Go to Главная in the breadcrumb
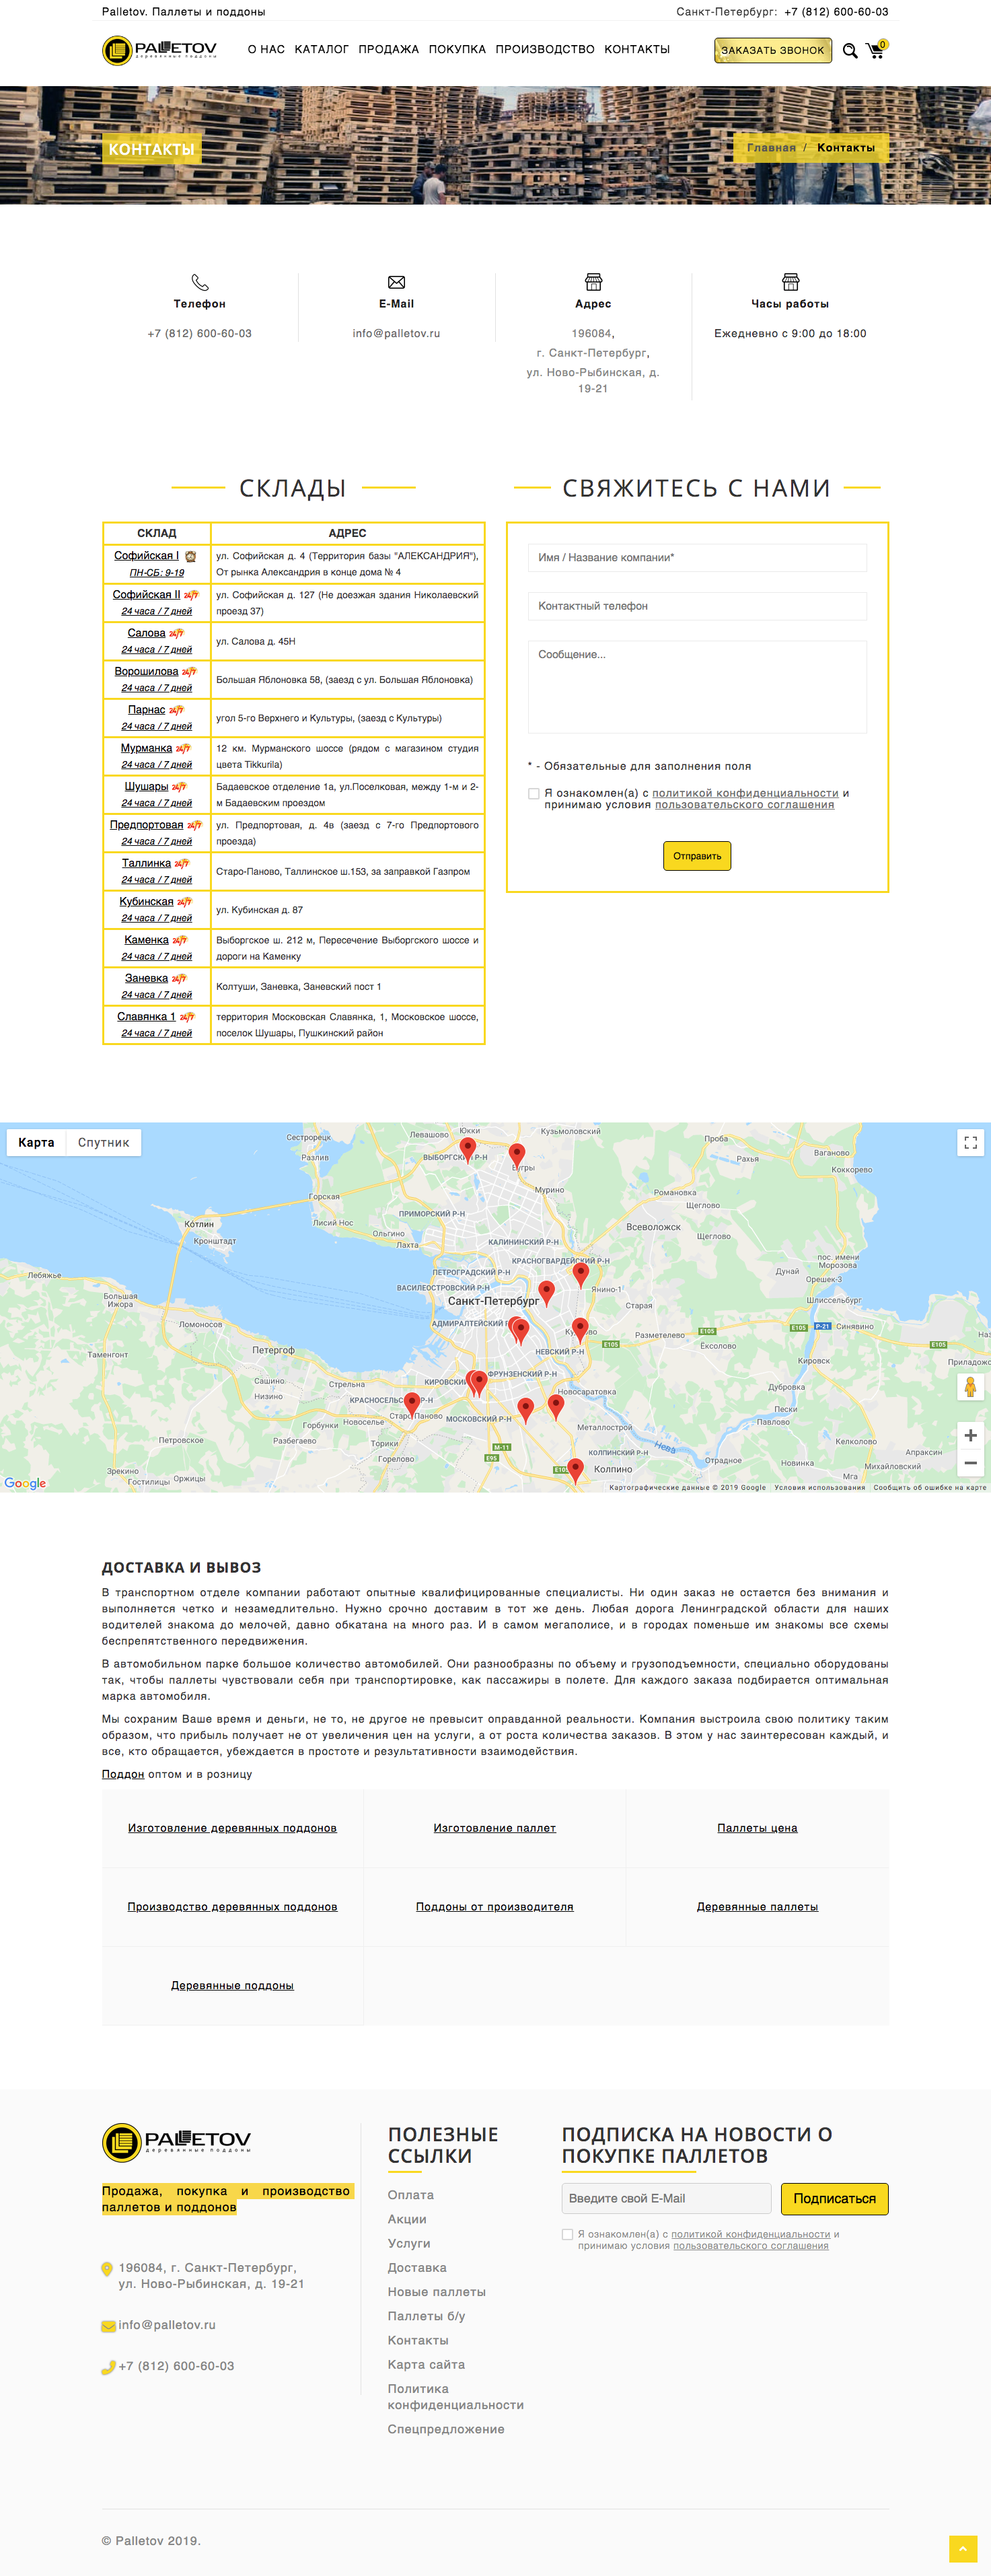The height and width of the screenshot is (2576, 991). [771, 147]
